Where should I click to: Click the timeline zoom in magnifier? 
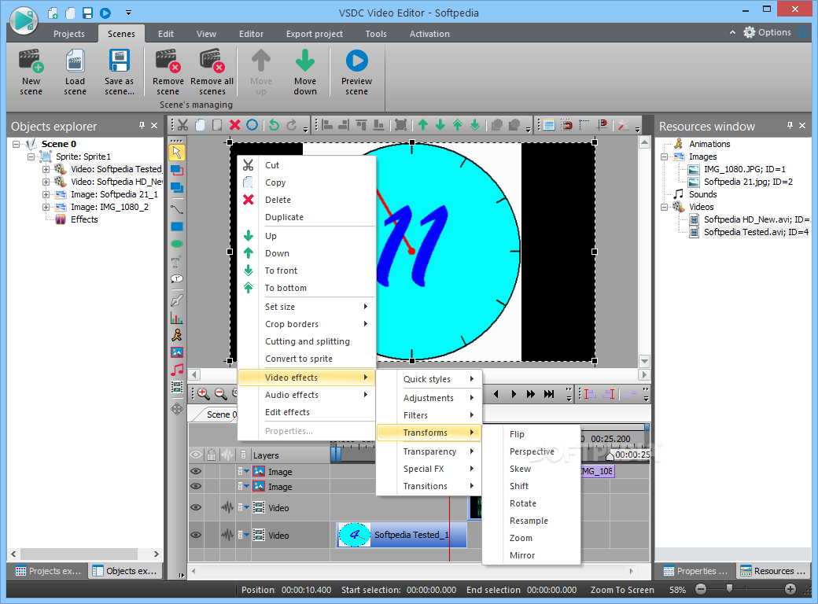pyautogui.click(x=203, y=394)
